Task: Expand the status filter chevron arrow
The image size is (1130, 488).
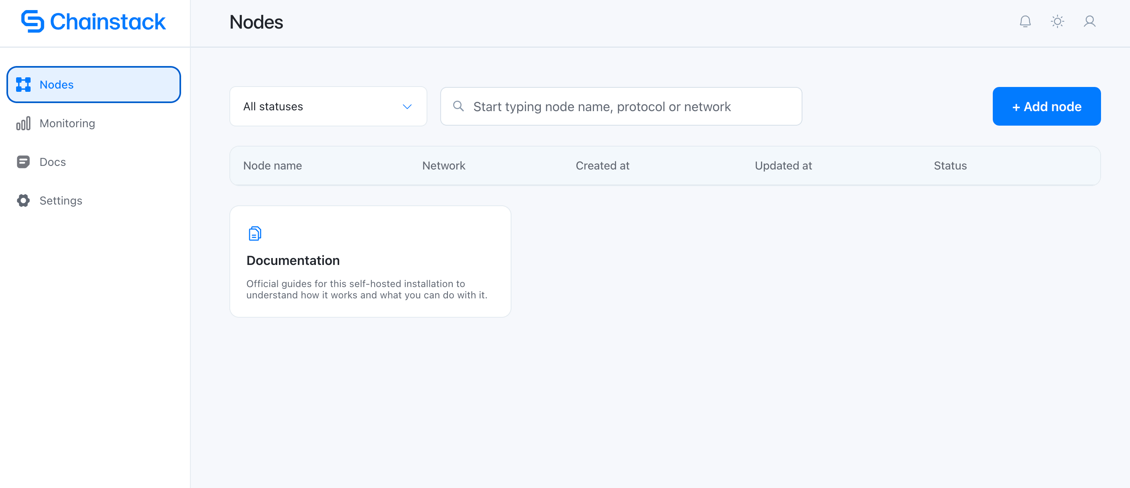Action: [x=407, y=107]
